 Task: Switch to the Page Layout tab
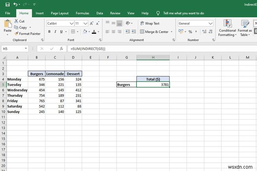coord(60,13)
